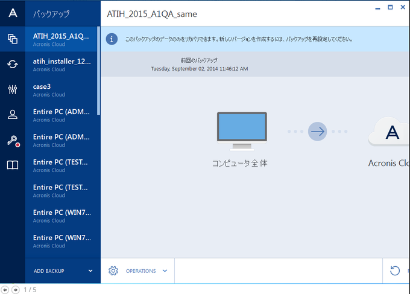
Task: Expand the OPERATIONS dropdown chevron
Action: tap(165, 270)
